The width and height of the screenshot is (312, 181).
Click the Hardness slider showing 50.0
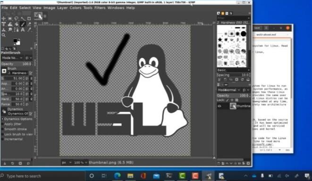tap(12, 99)
